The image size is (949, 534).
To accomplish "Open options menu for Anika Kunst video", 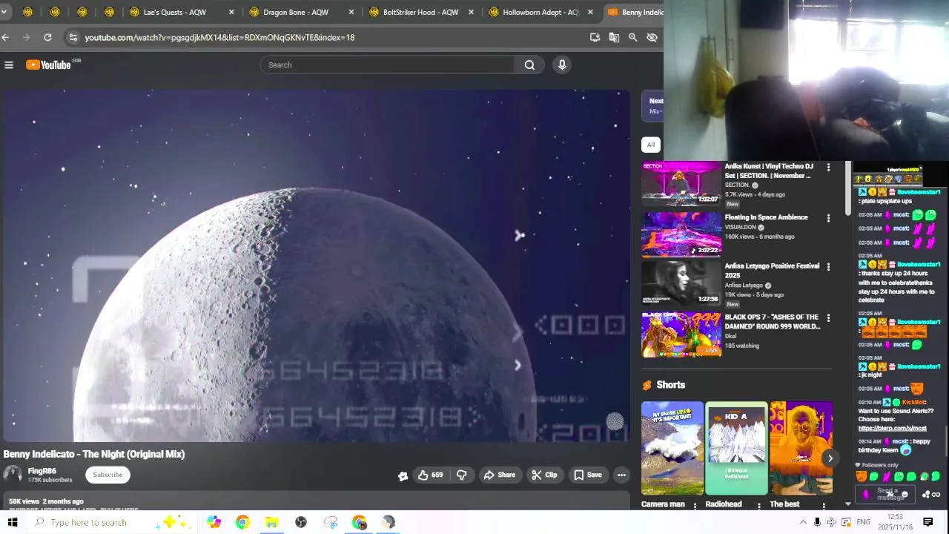I will click(828, 168).
